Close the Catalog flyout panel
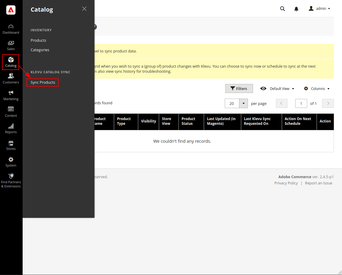 point(85,9)
